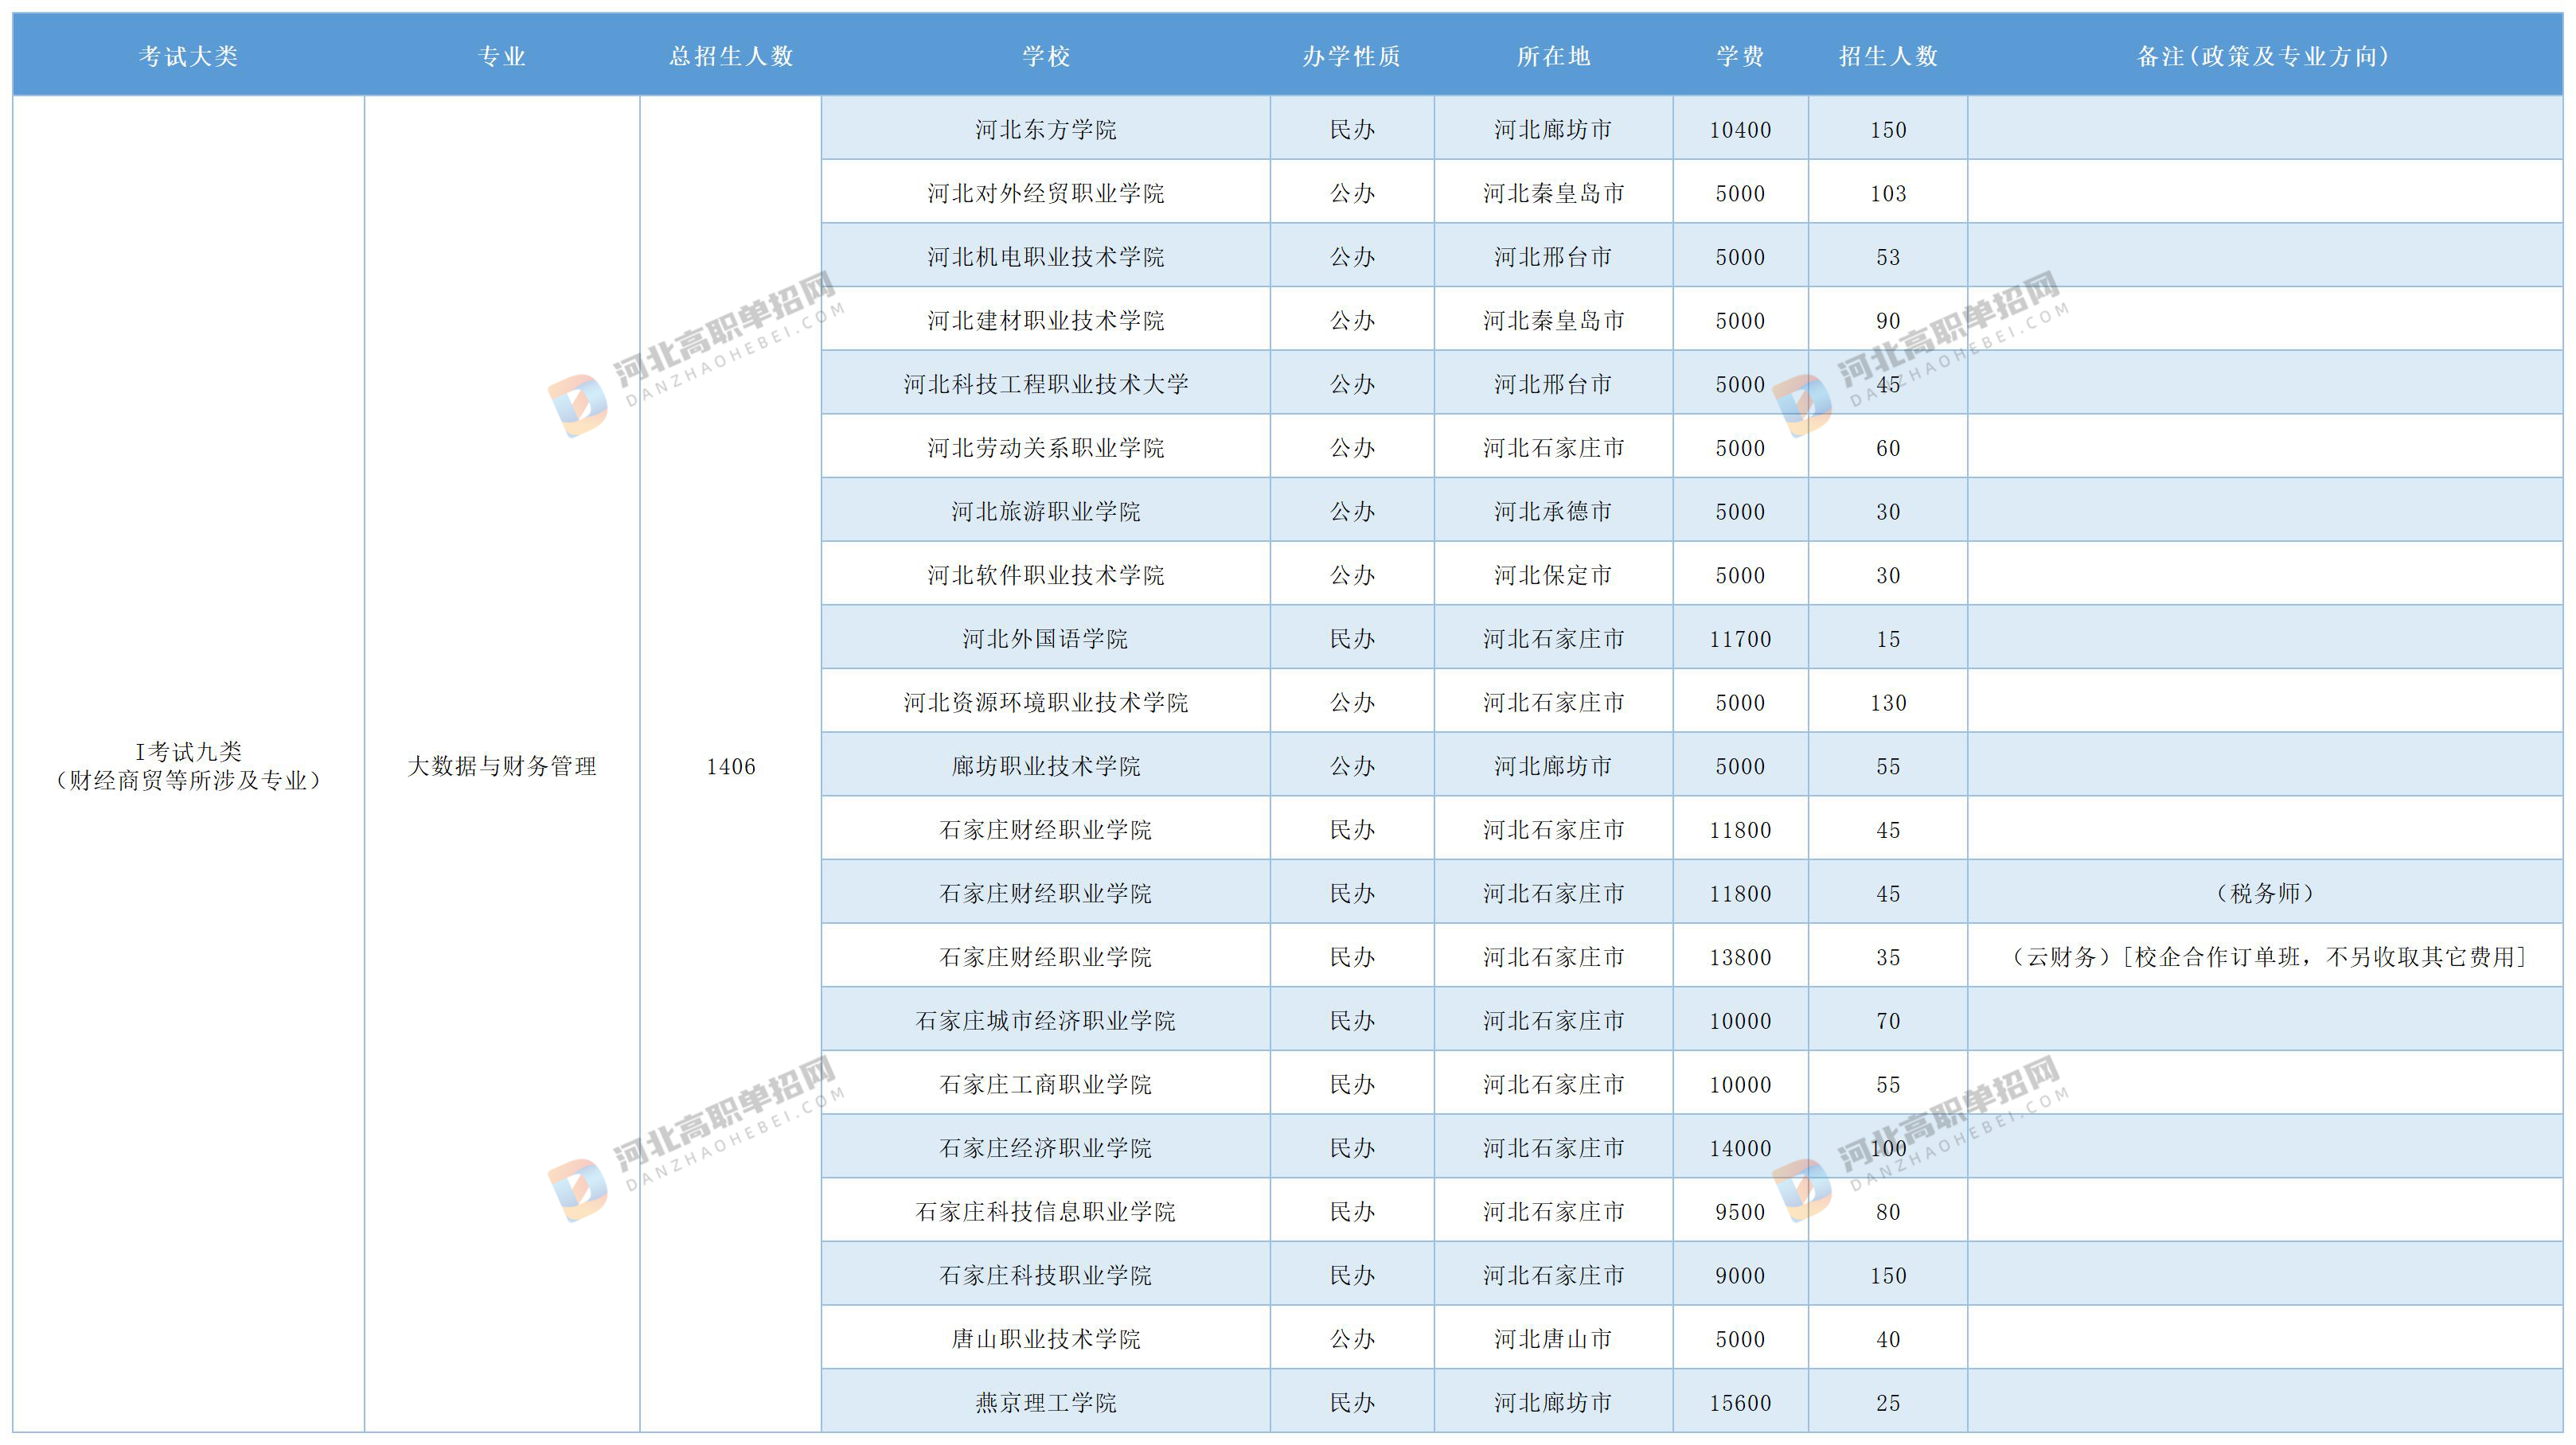Click tuition 9500 for 石家庄科技信息职业学院
The height and width of the screenshot is (1445, 2576).
pyautogui.click(x=1740, y=1211)
